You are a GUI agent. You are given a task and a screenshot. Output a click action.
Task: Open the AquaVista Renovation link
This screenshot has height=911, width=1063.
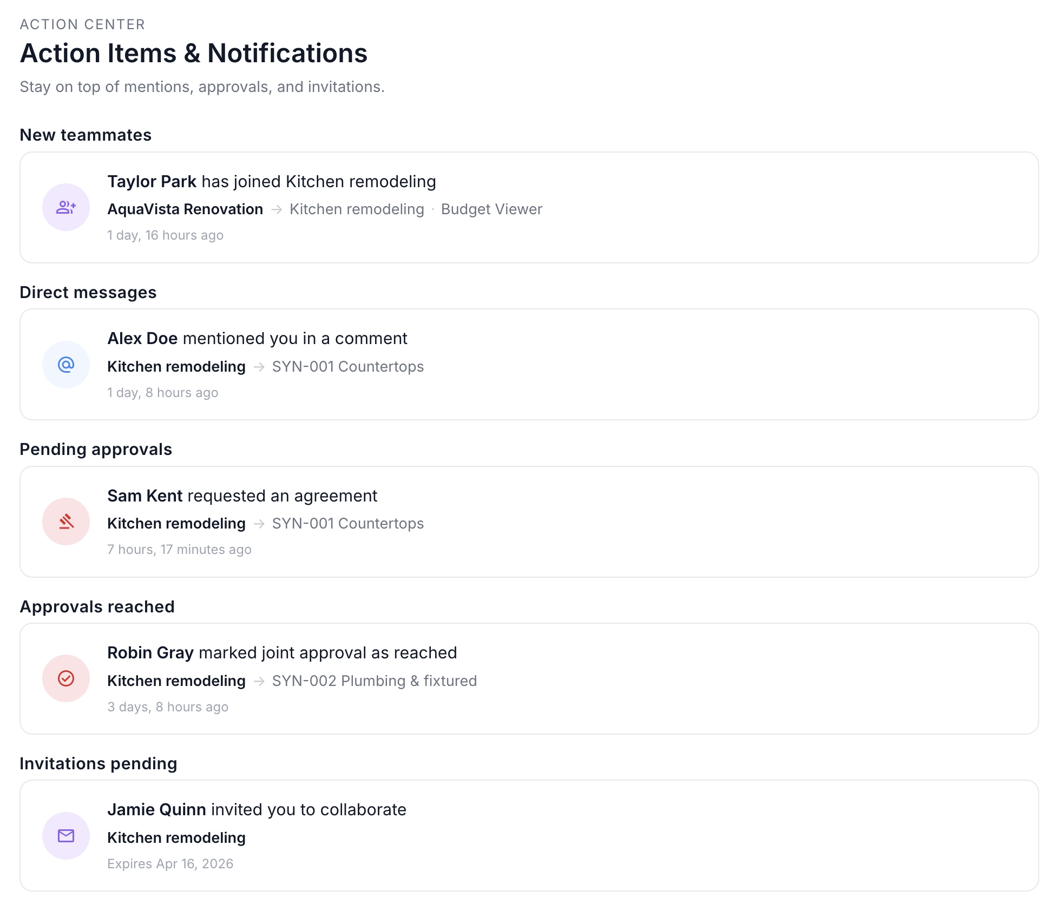click(185, 209)
